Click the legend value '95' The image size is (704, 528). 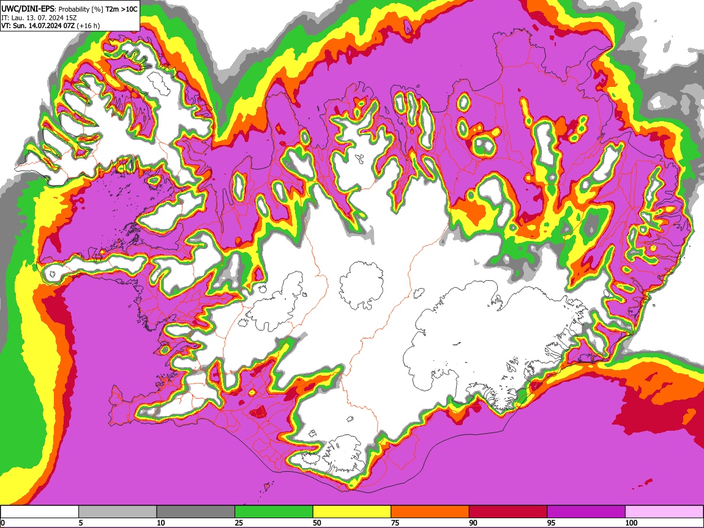pos(552,522)
